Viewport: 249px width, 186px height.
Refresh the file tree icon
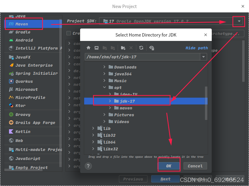tap(141, 48)
